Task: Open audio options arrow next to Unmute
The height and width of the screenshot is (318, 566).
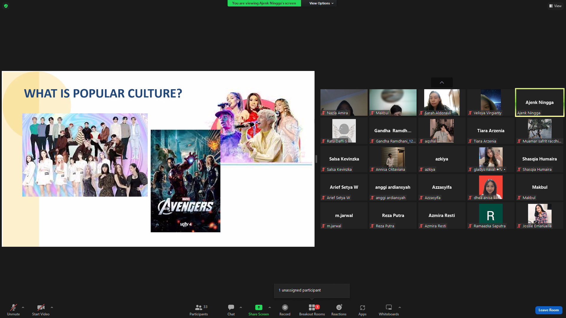Action: tap(23, 307)
